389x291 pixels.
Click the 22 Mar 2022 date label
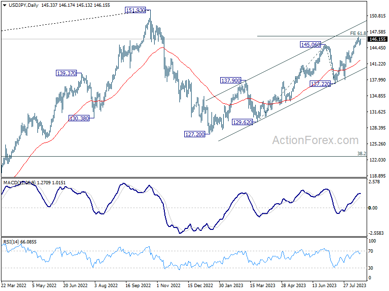(x=14, y=285)
